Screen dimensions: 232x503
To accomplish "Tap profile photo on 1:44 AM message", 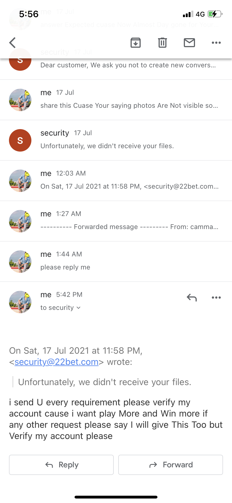I will tap(20, 262).
